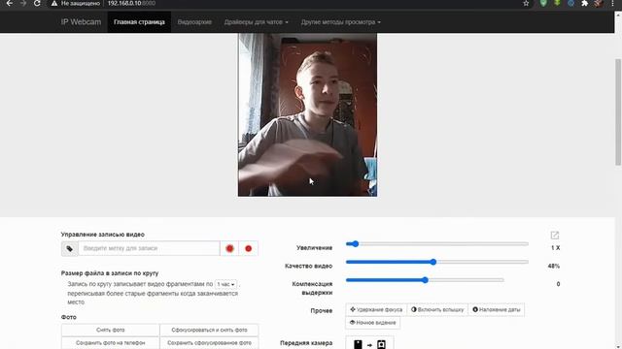622x349 pixels.
Task: Click the Снять фото button
Action: (110, 330)
